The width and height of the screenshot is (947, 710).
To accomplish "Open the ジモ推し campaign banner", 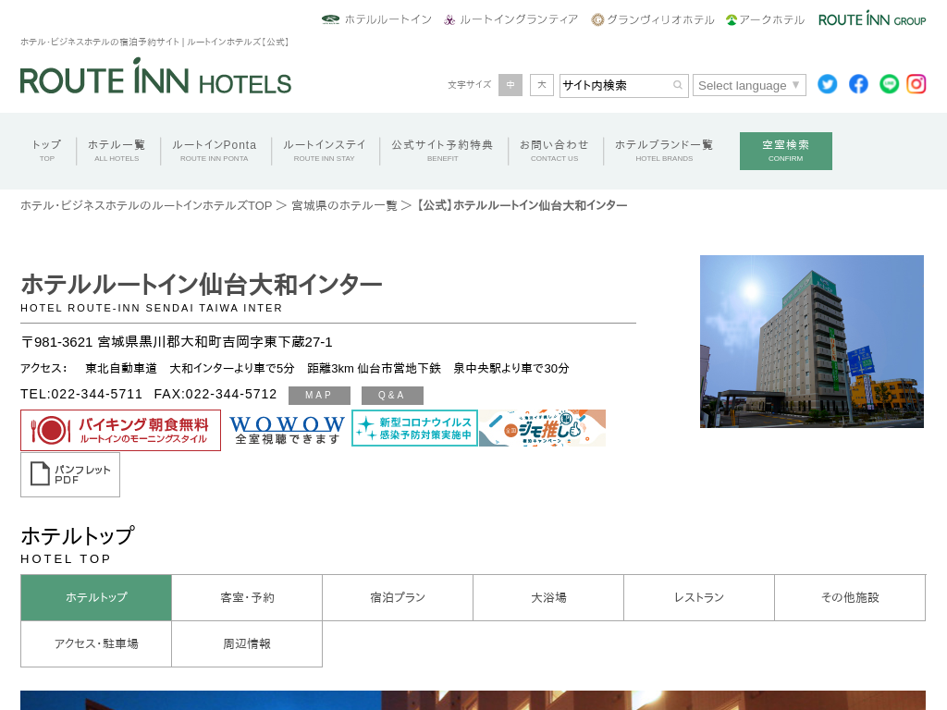I will click(542, 428).
